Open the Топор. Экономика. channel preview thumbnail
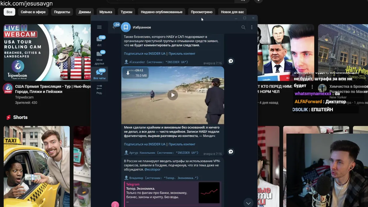 (x=209, y=193)
